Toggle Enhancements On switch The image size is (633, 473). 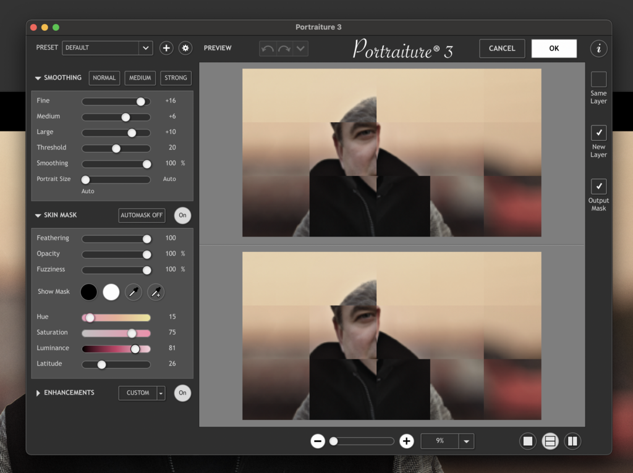point(182,393)
